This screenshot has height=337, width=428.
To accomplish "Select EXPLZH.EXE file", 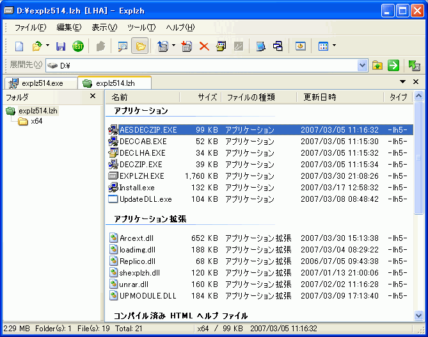I will [x=141, y=176].
